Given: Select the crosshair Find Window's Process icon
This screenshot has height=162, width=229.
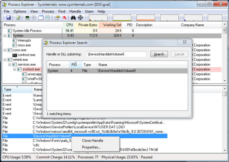Looking at the screenshot, I should click(x=80, y=18).
